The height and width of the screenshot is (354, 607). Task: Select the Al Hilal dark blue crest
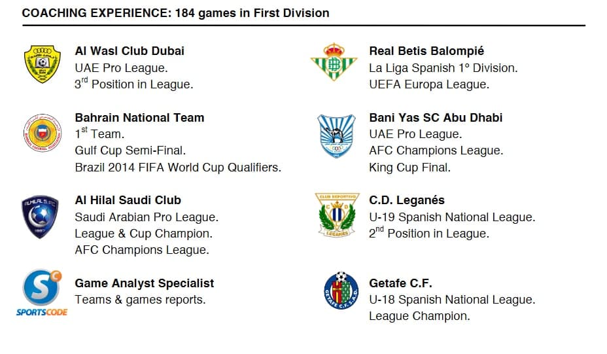40,216
